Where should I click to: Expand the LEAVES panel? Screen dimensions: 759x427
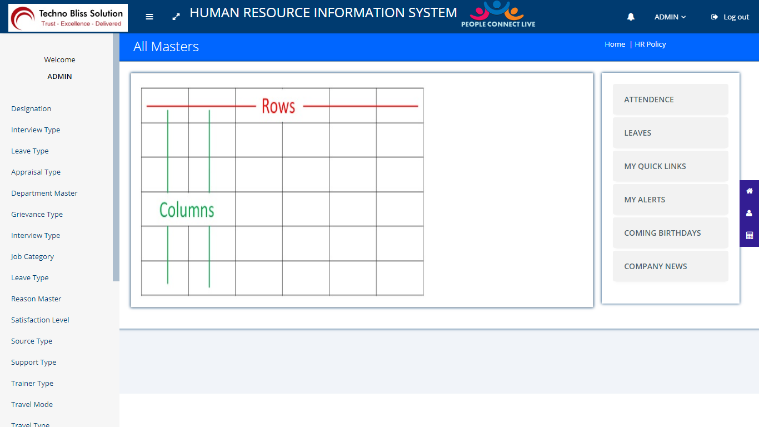[670, 133]
